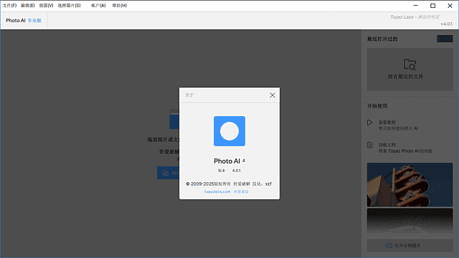Click the 开始使用 heading
459x258 pixels.
tap(377, 106)
